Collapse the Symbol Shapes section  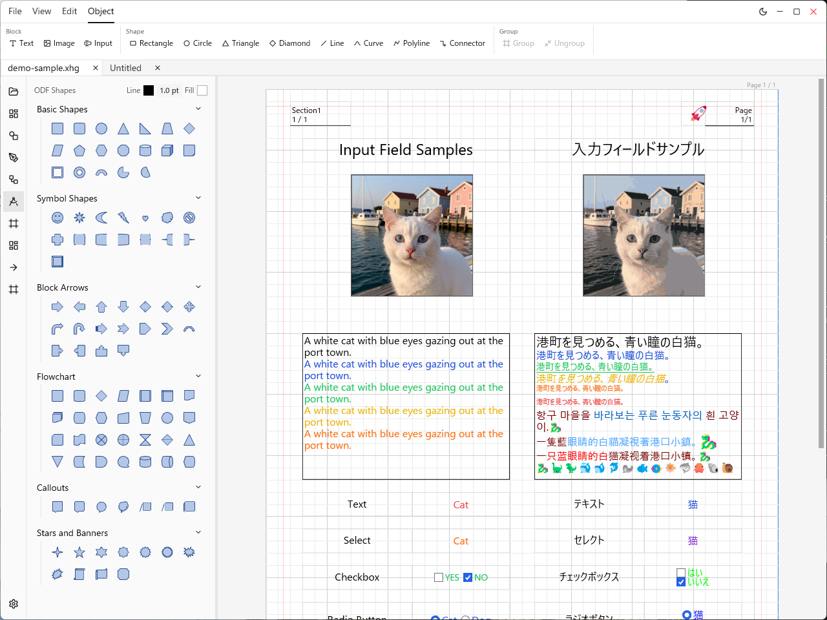coord(198,198)
